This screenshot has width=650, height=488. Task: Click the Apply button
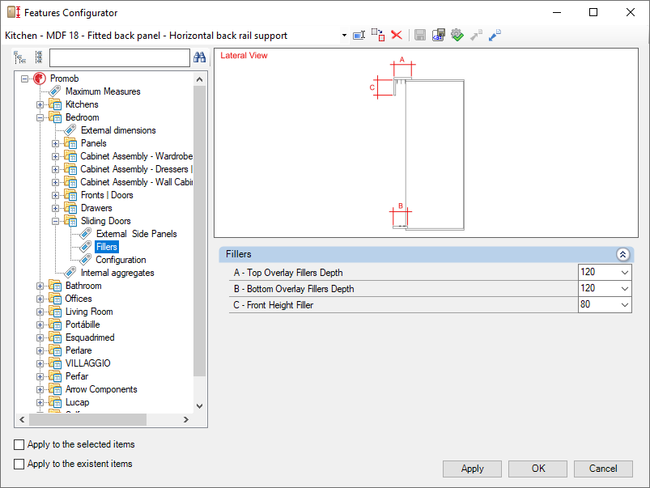pyautogui.click(x=472, y=469)
